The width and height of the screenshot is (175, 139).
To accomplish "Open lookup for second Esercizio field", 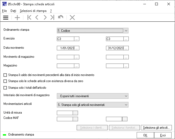I will (x=126, y=39).
